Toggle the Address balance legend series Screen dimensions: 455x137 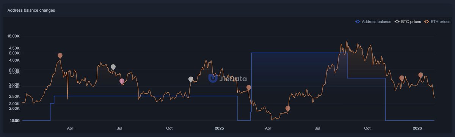(373, 22)
